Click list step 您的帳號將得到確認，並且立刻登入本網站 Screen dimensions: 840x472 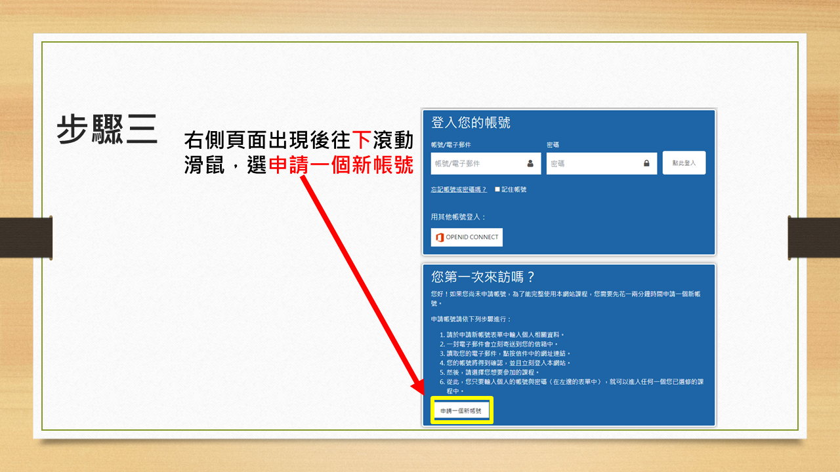click(x=509, y=363)
